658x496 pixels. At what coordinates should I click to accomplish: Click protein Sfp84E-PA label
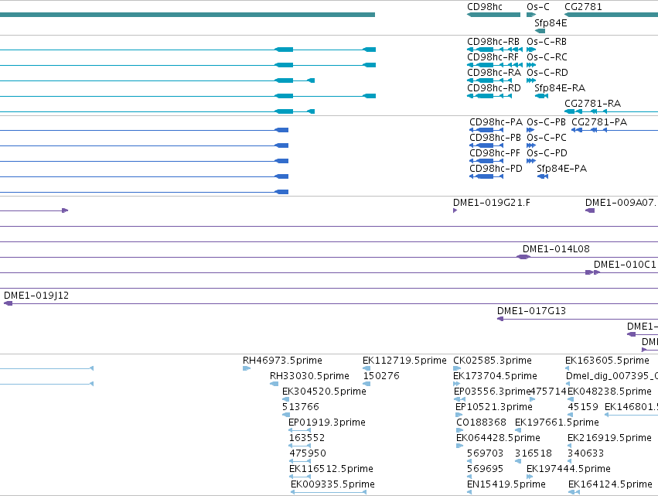click(x=562, y=169)
